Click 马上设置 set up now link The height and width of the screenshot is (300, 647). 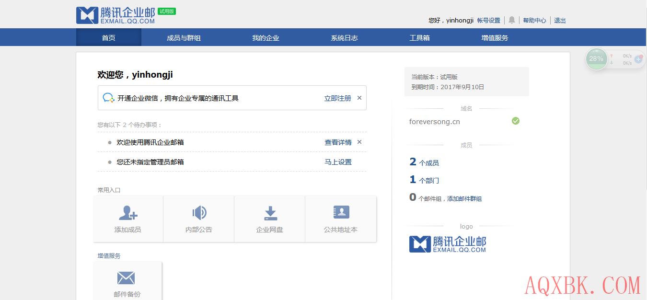[338, 162]
